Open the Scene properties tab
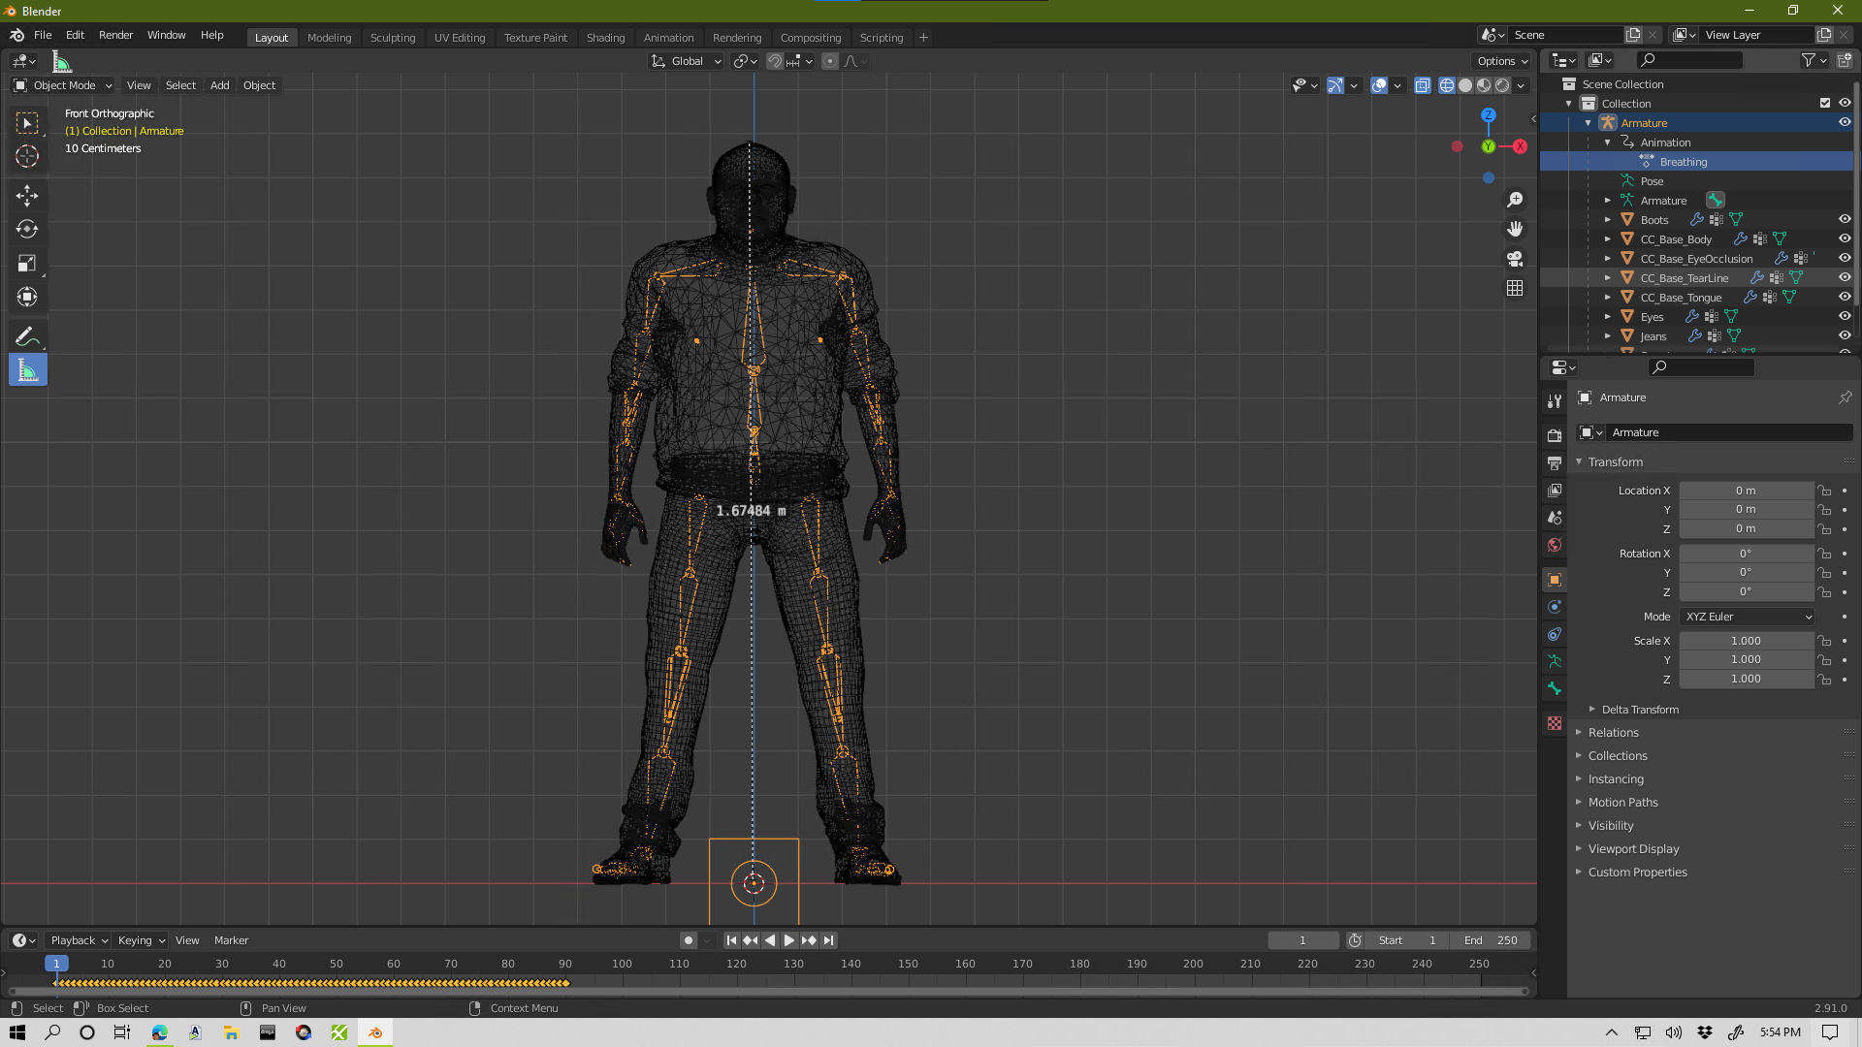 [1555, 518]
